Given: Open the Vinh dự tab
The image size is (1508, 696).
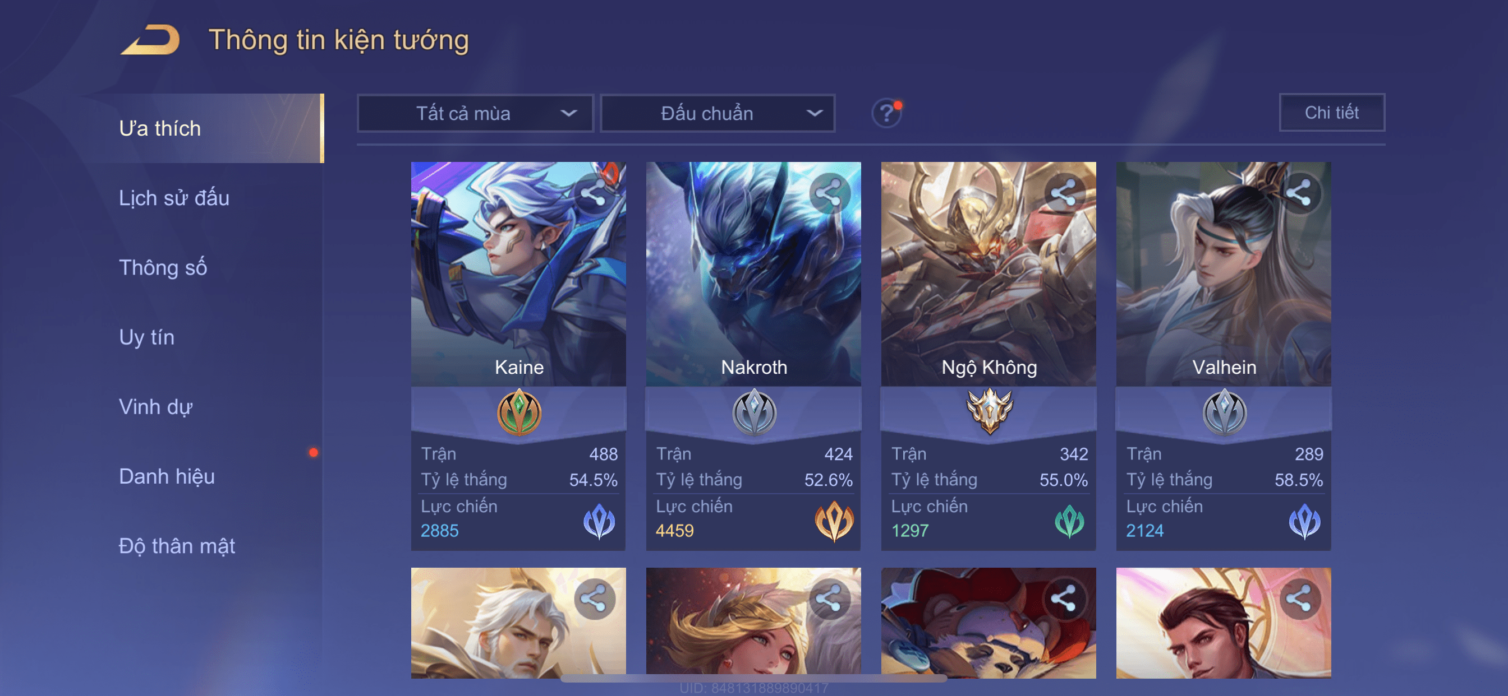Looking at the screenshot, I should (x=156, y=406).
